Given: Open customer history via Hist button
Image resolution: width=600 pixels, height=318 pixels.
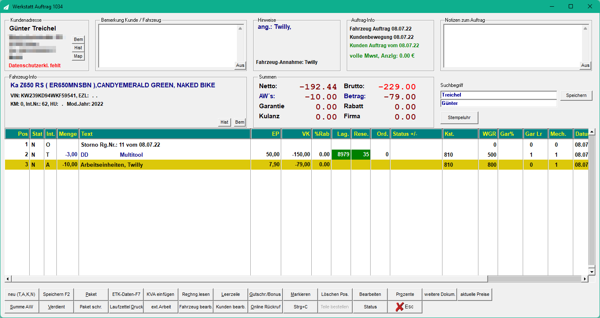Looking at the screenshot, I should click(x=78, y=48).
